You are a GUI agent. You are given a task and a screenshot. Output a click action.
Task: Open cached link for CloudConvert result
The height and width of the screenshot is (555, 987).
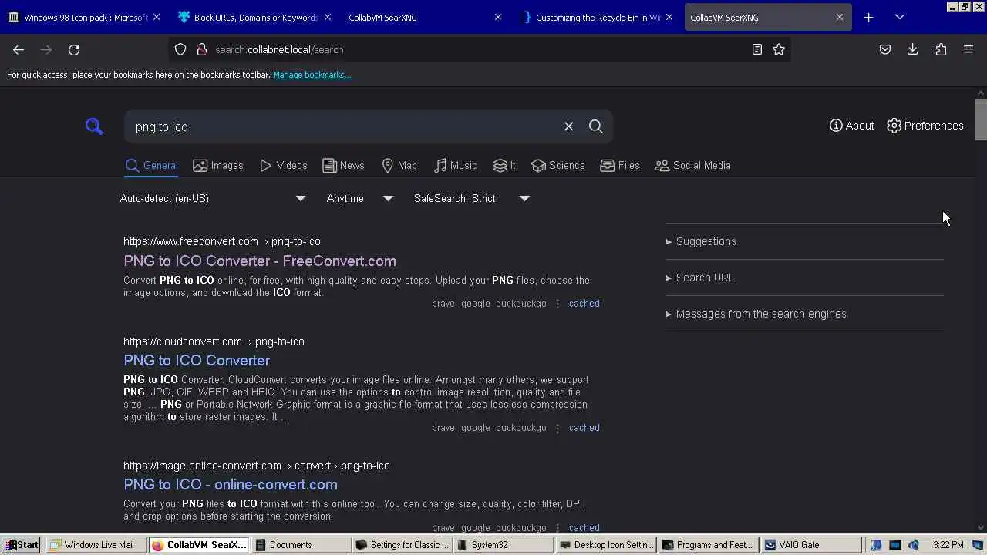(x=584, y=428)
